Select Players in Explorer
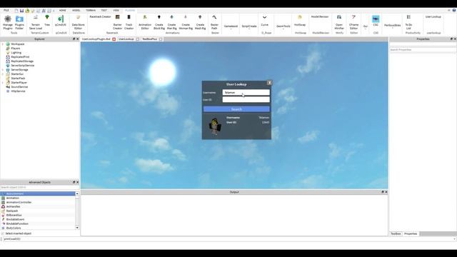 pyautogui.click(x=16, y=49)
